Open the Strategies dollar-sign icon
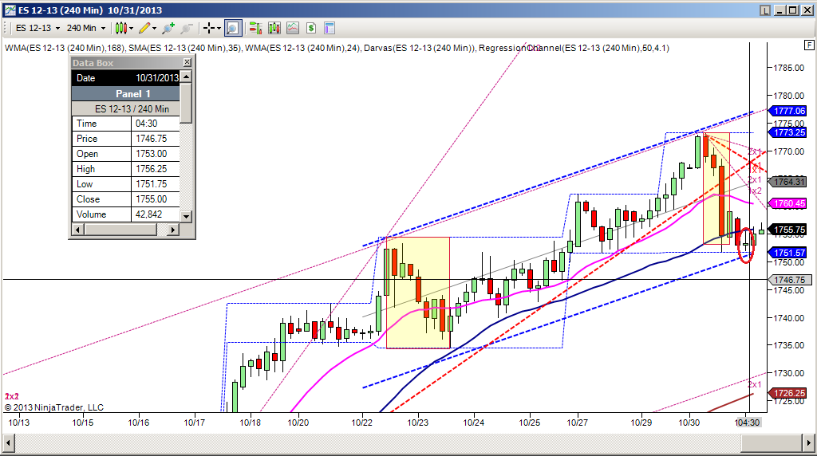This screenshot has height=456, width=817. coord(311,28)
